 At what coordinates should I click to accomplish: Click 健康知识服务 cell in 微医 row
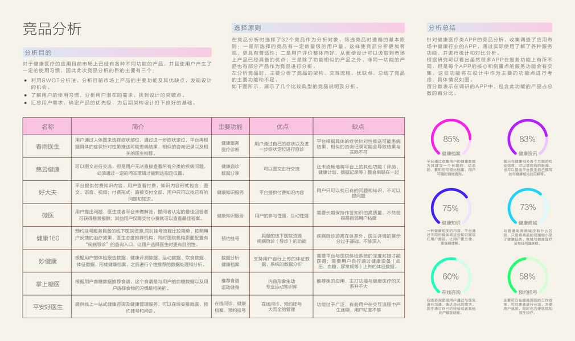[x=231, y=216]
